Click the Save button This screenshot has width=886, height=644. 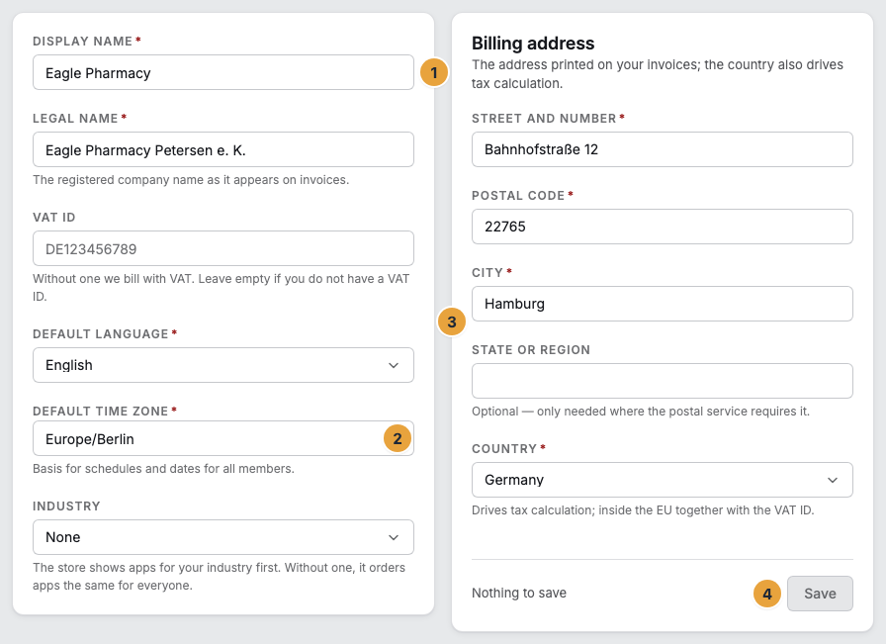click(820, 594)
